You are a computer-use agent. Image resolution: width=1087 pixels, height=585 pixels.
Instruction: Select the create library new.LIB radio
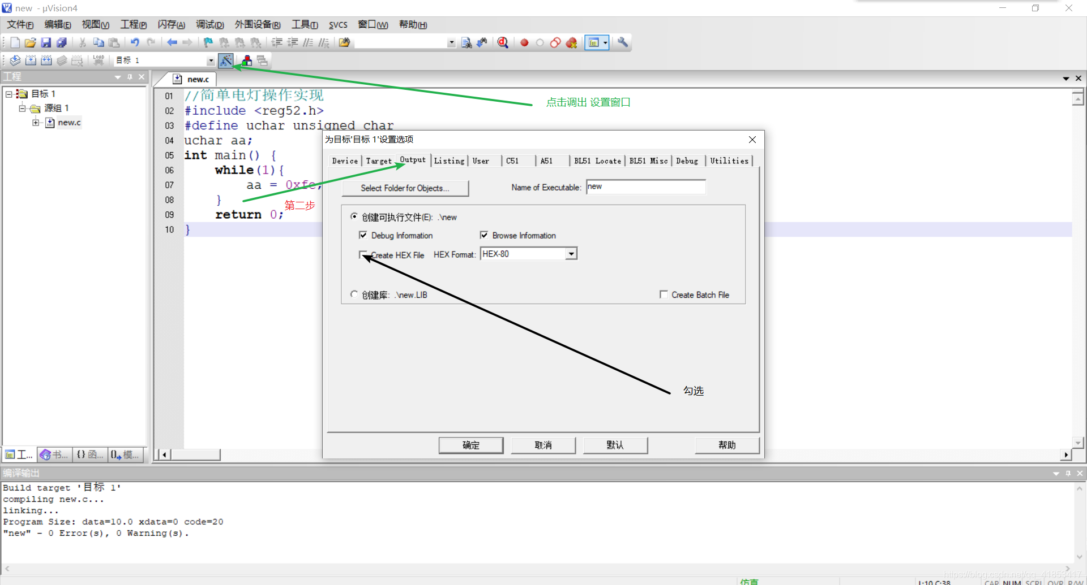(x=354, y=294)
